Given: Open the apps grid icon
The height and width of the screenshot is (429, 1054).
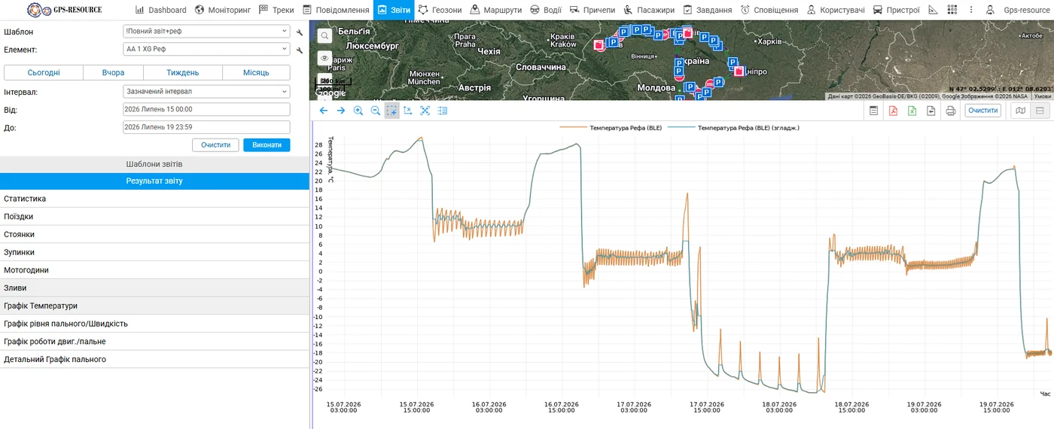Looking at the screenshot, I should click(952, 10).
